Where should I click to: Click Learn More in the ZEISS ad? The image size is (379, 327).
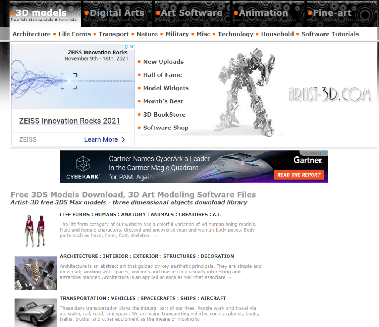pos(105,139)
